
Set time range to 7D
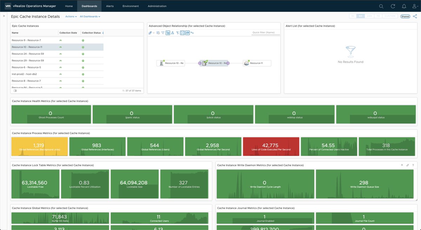(x=378, y=16)
